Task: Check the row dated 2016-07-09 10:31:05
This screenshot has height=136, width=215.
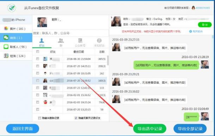Action: pos(38,73)
